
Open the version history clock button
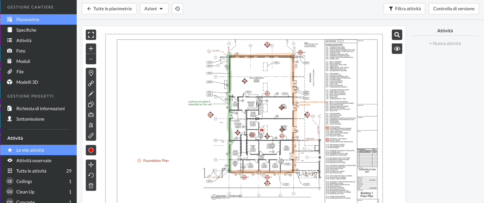(x=177, y=9)
